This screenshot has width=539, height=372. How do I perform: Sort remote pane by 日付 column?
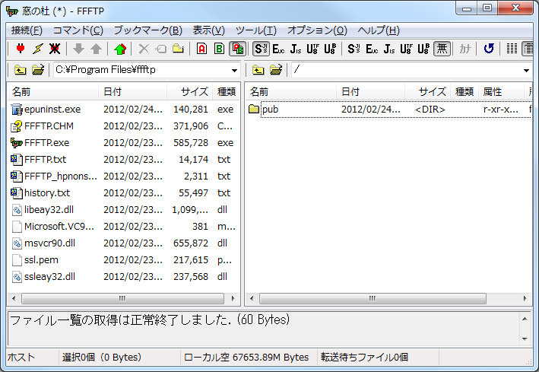(370, 92)
